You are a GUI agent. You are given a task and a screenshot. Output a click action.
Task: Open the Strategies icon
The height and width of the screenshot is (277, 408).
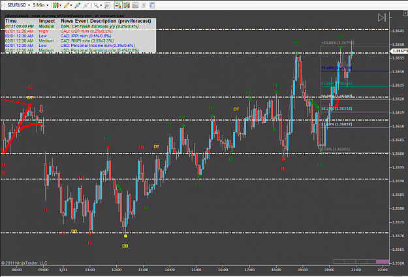144,5
